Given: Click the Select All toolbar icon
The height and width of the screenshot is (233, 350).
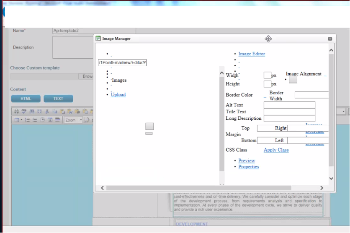Looking at the screenshot, I should point(39,111).
